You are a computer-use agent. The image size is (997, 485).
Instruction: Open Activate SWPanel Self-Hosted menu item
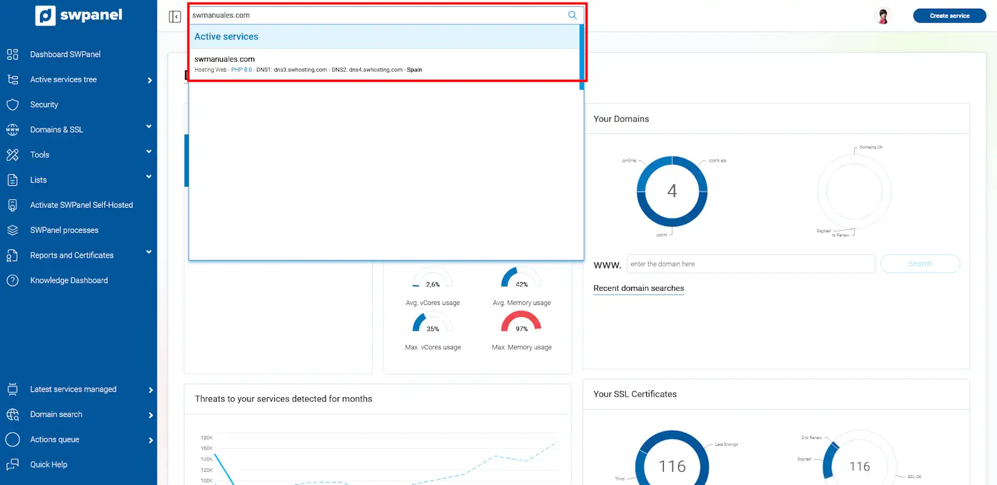pyautogui.click(x=82, y=205)
